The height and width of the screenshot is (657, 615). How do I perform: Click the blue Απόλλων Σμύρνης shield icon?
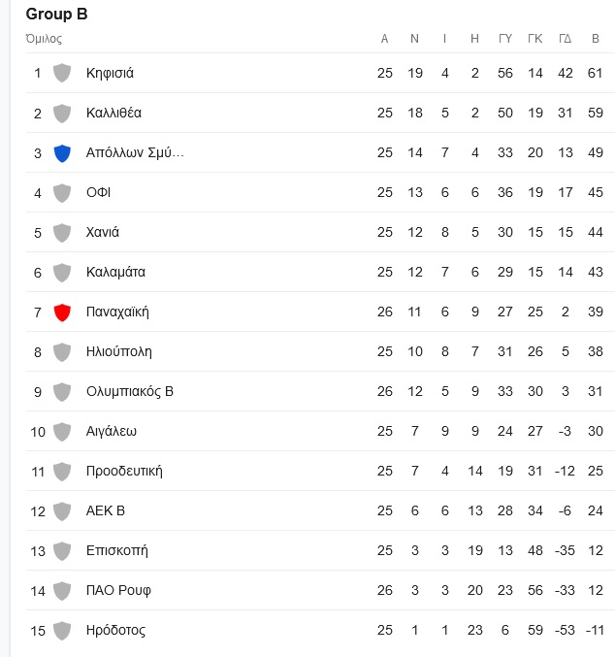tap(62, 153)
